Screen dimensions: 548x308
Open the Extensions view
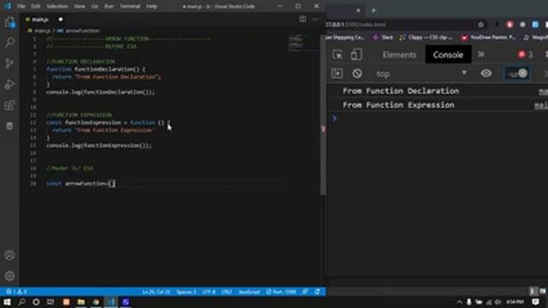(9, 105)
